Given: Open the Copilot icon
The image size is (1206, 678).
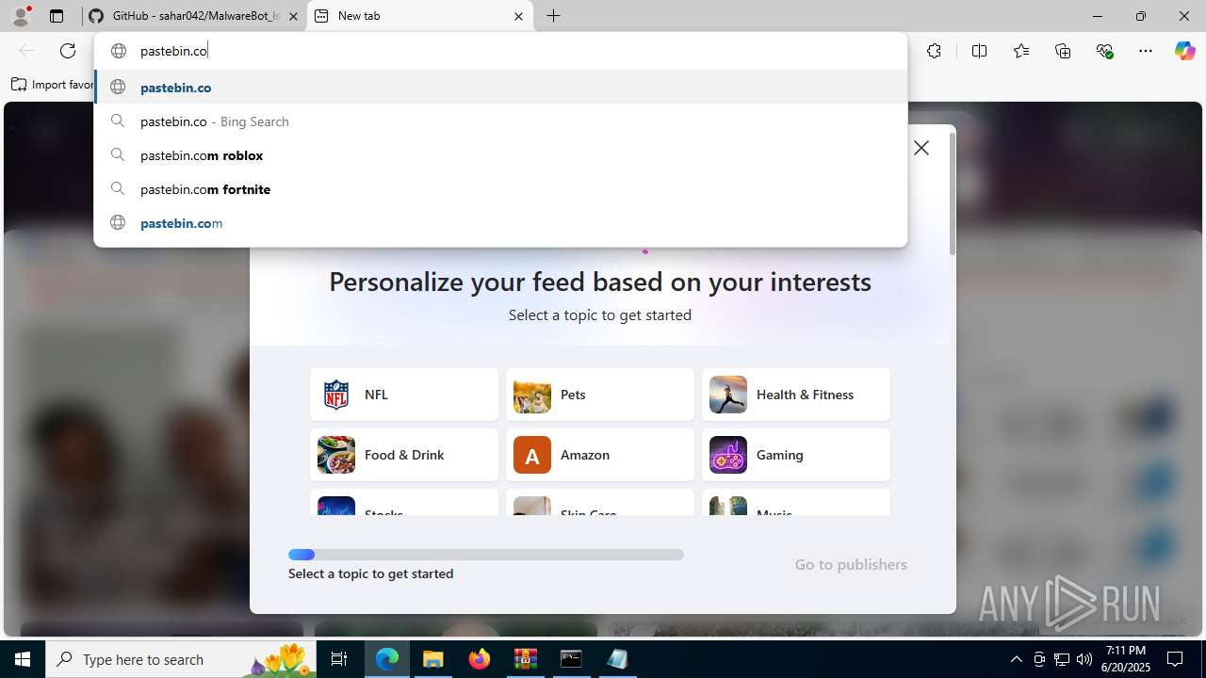Looking at the screenshot, I should 1184,51.
